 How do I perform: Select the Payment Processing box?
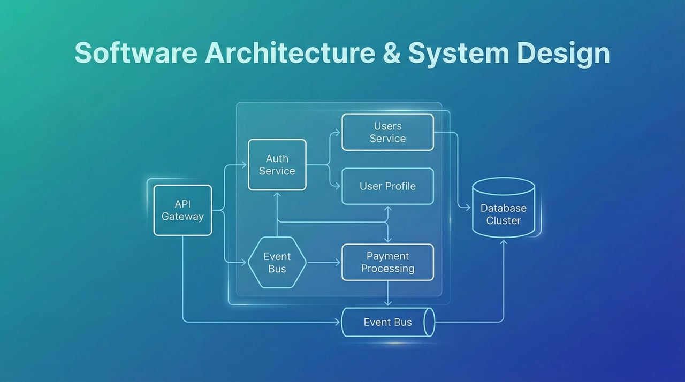pos(387,262)
